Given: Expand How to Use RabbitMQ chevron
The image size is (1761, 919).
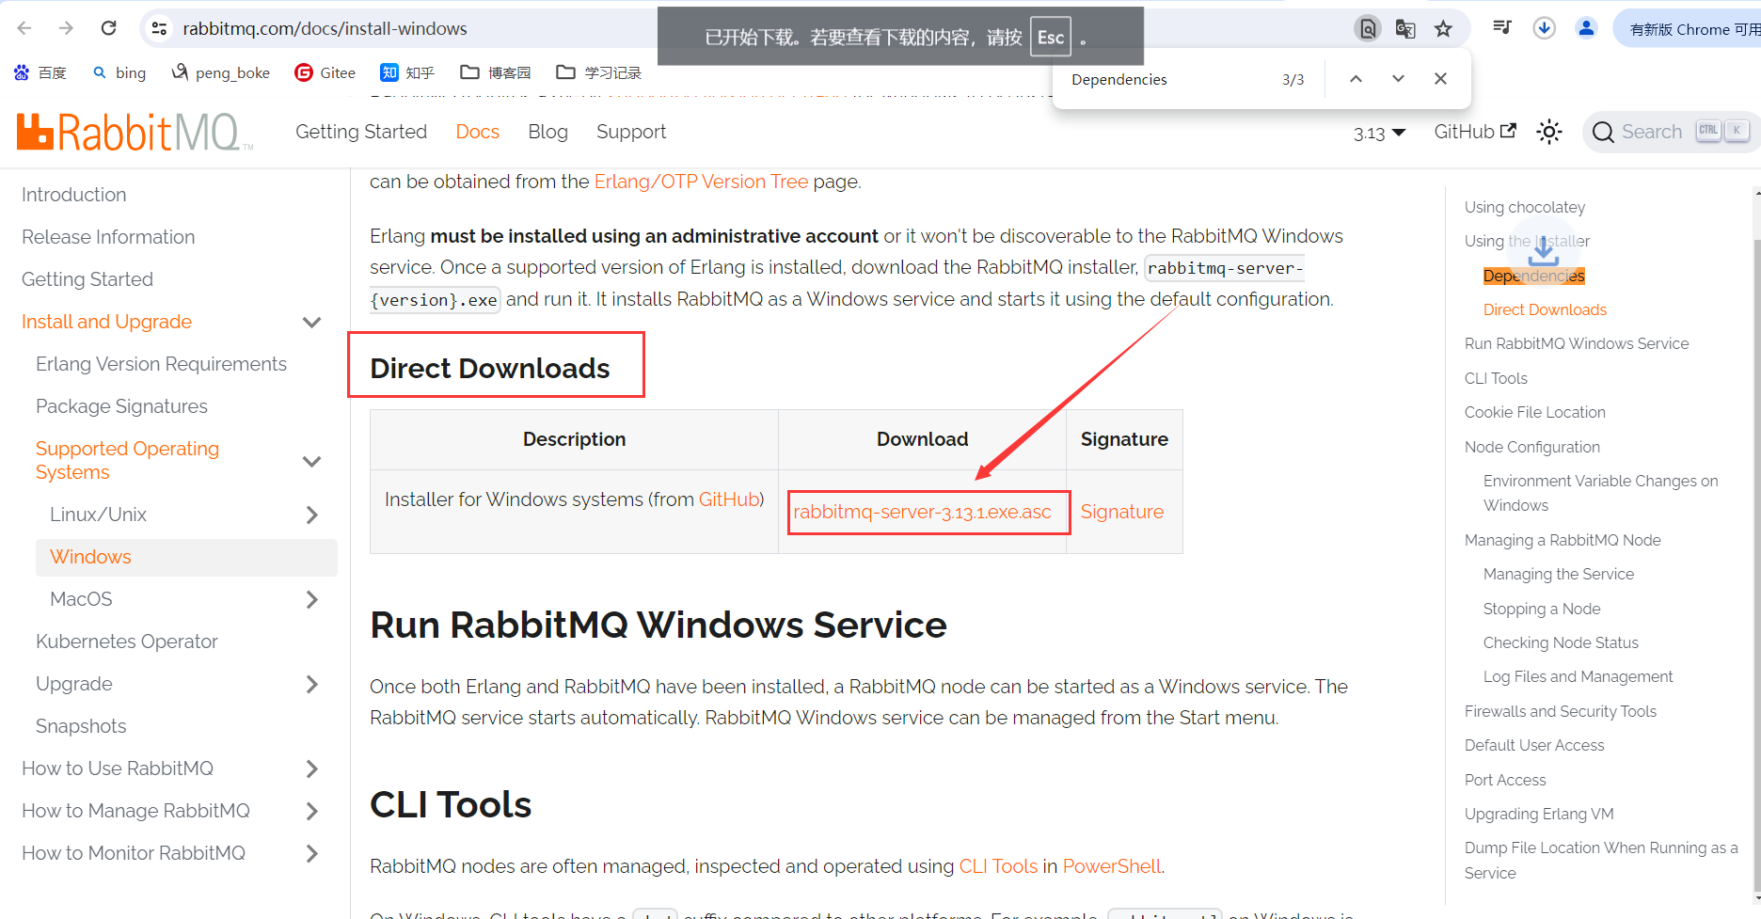Looking at the screenshot, I should point(312,768).
